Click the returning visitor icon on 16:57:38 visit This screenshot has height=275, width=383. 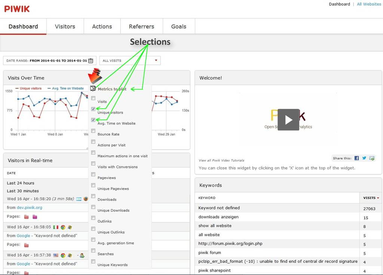tap(82, 256)
